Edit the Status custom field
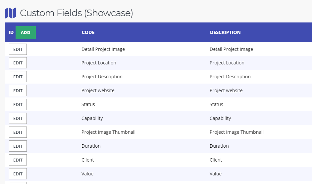Image resolution: width=312 pixels, height=184 pixels. 18,104
